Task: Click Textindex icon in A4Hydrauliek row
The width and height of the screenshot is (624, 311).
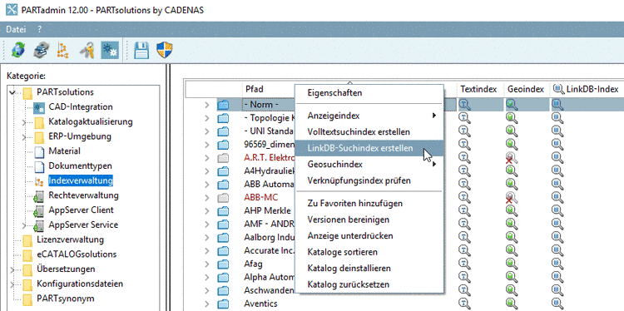Action: click(464, 171)
